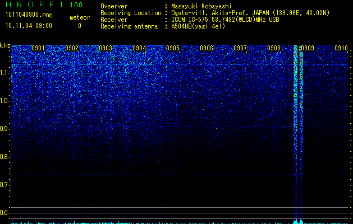The height and width of the screenshot is (224, 353).
Task: Click the 0.9 frequency axis label
Action: 4,129
